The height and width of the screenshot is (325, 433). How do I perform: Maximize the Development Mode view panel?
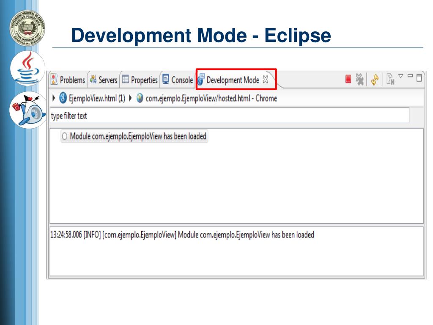(x=419, y=78)
